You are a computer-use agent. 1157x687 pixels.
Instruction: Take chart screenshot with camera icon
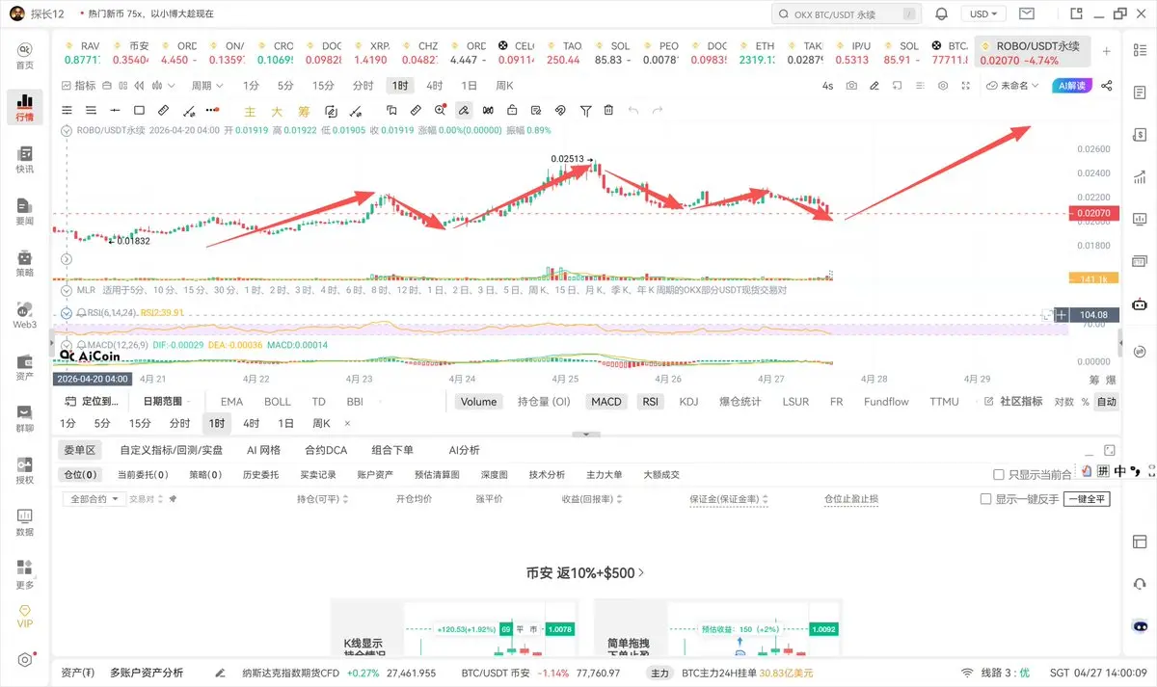tap(851, 86)
